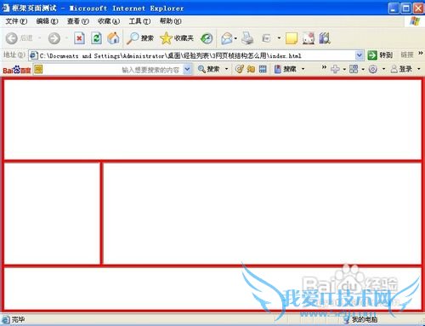Click the books research icon
The image size is (425, 326).
325,38
